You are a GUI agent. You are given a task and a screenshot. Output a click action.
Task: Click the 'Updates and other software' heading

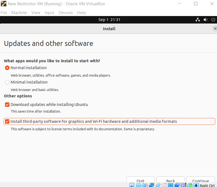click(49, 43)
